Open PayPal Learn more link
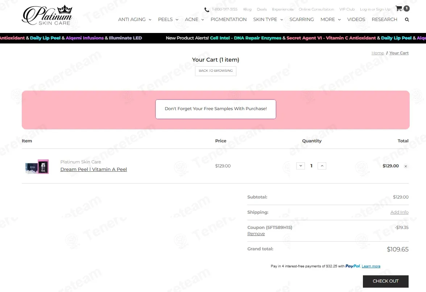Image resolution: width=426 pixels, height=292 pixels. [x=371, y=266]
